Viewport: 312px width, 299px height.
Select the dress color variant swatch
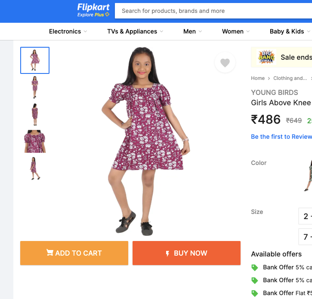pyautogui.click(x=307, y=175)
